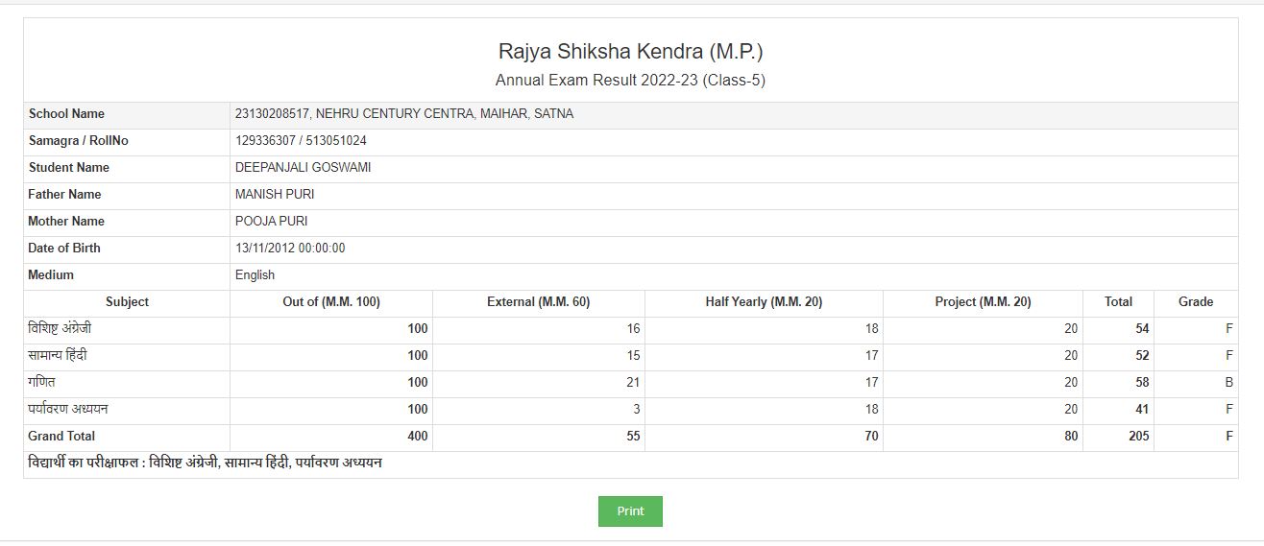Viewport: 1264px width, 546px height.
Task: Click the B grade in गणित row
Action: point(1228,383)
